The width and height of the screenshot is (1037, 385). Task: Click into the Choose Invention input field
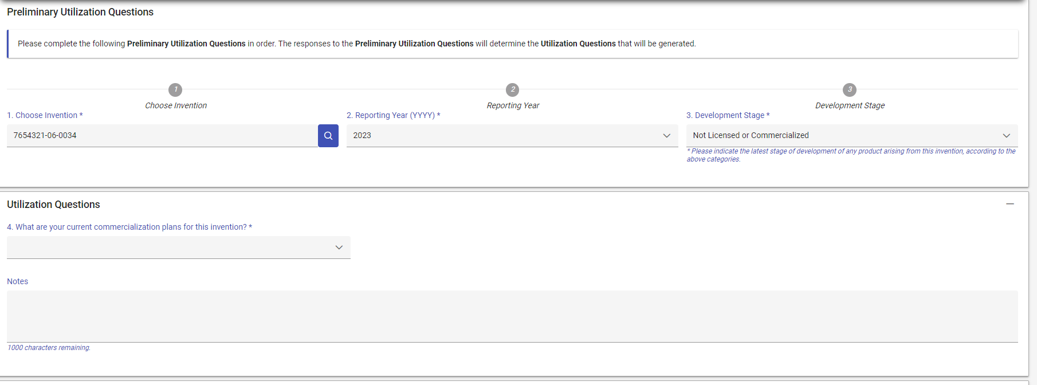point(162,136)
